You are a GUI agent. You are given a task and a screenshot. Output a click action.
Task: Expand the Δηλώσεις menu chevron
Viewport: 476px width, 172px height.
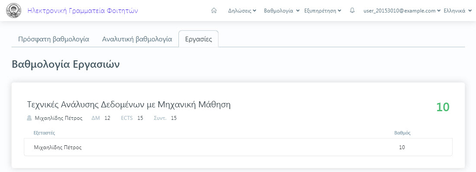(x=254, y=11)
